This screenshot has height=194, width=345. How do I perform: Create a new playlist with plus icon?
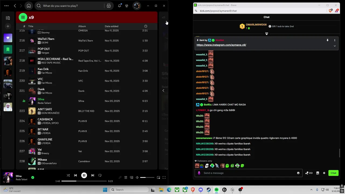8,26
